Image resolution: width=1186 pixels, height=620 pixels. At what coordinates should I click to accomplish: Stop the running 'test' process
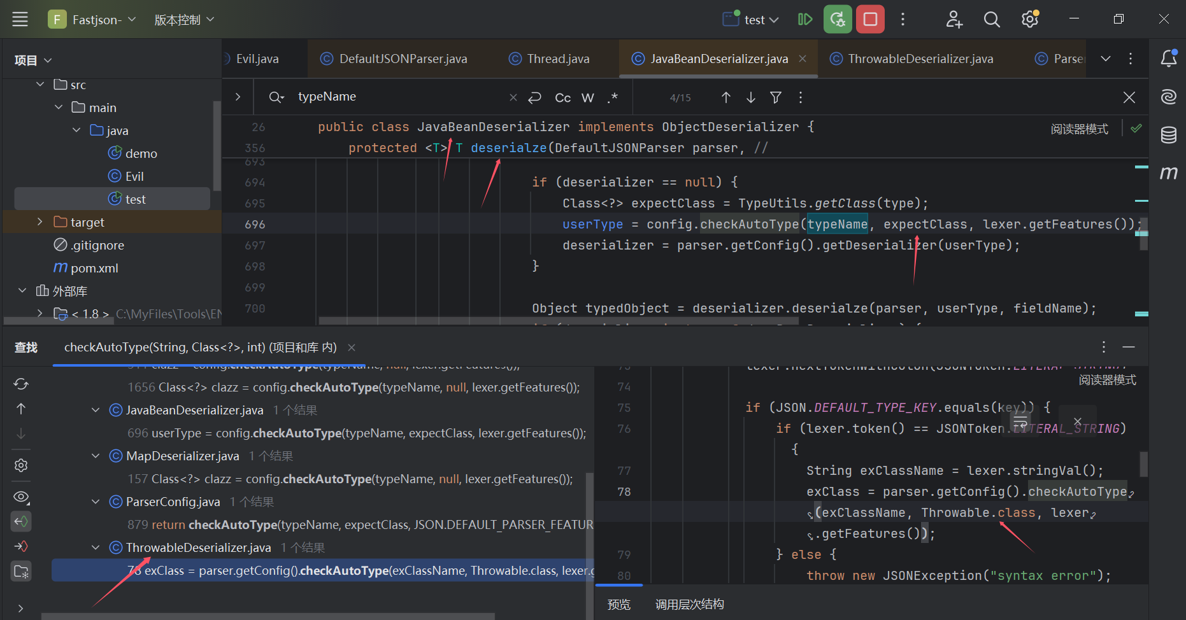tap(870, 20)
